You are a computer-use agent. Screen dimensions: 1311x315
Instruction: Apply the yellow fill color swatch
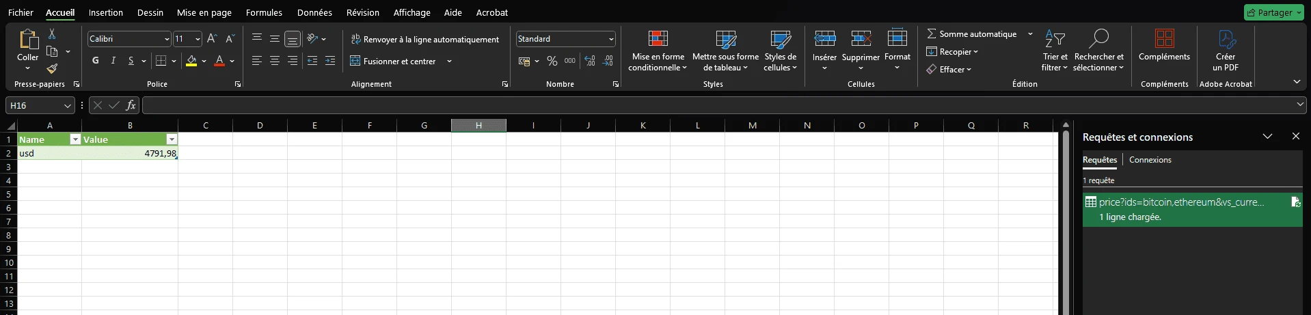191,61
